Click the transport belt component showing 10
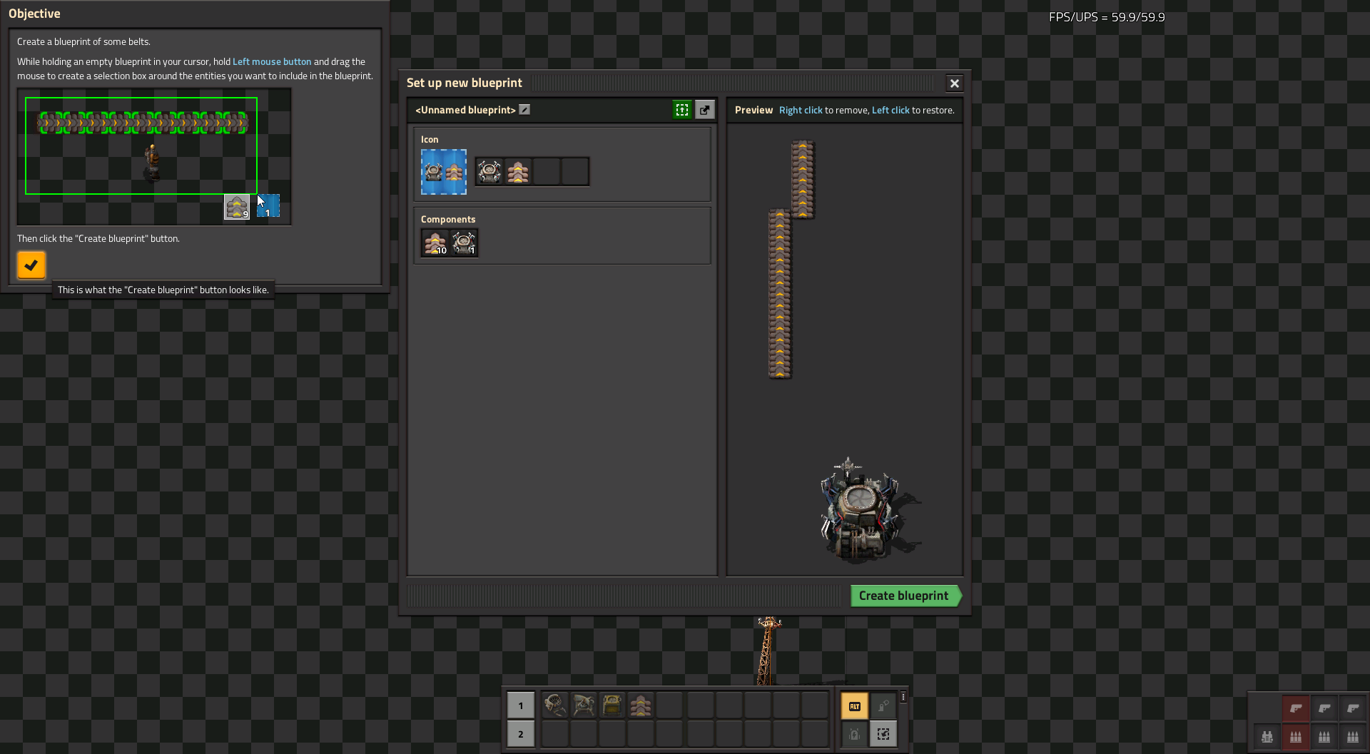Image resolution: width=1370 pixels, height=754 pixels. pyautogui.click(x=435, y=243)
